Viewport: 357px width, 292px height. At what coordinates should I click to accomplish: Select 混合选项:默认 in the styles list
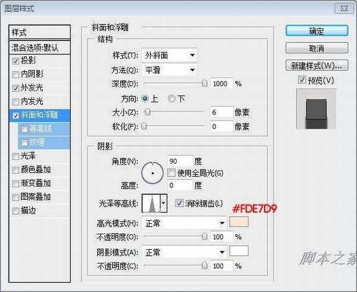click(40, 47)
